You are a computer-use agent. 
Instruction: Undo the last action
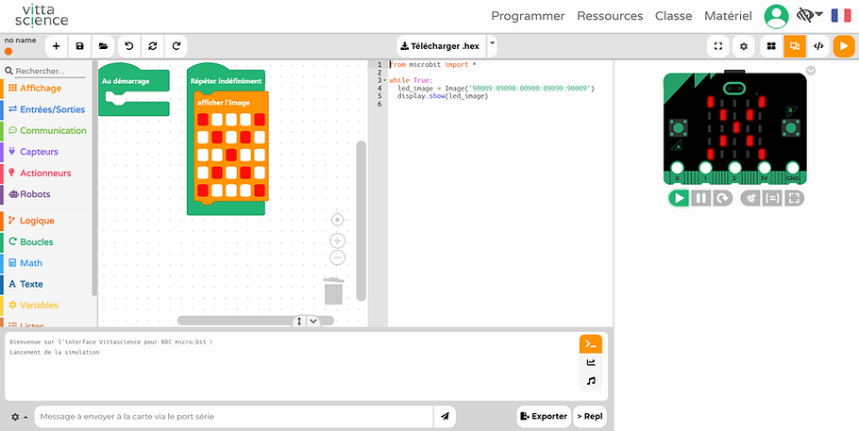coord(129,46)
